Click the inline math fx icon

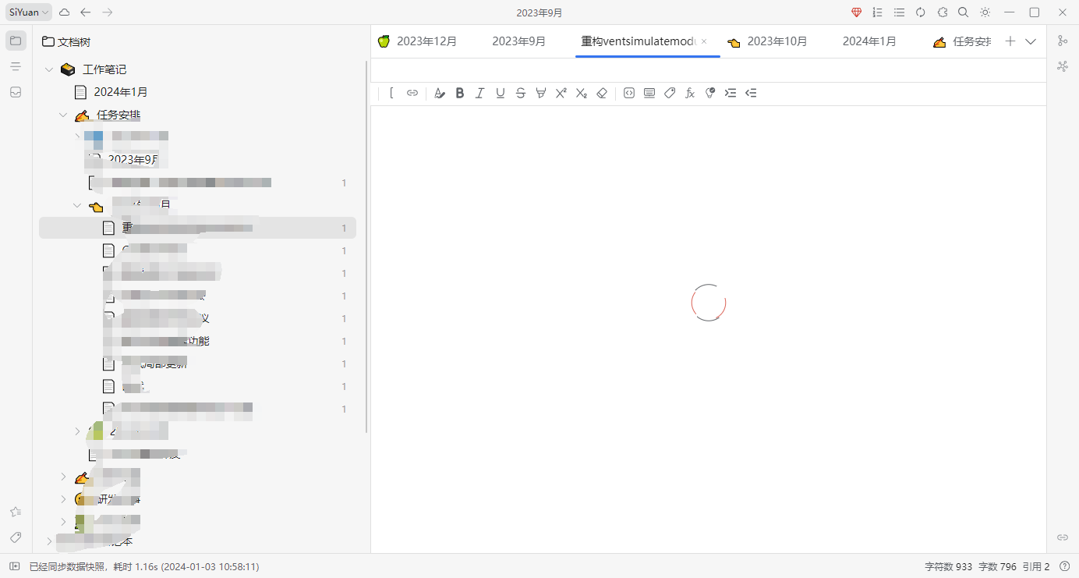[690, 94]
